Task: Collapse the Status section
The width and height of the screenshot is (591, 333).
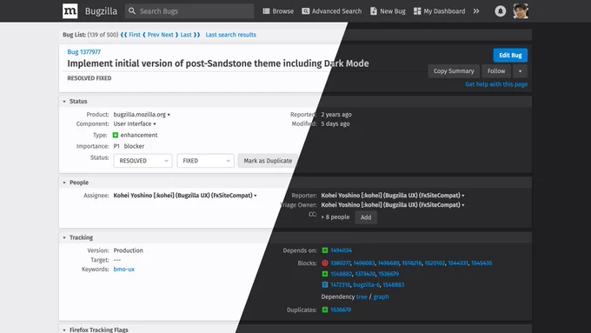Action: click(64, 102)
